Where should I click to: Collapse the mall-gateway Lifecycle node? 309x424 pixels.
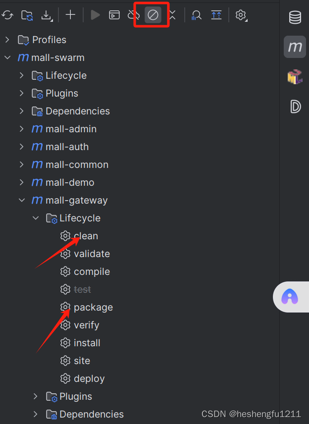pyautogui.click(x=35, y=218)
